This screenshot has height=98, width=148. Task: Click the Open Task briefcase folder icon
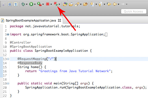click(x=71, y=4)
